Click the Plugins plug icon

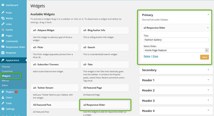(x=3, y=92)
